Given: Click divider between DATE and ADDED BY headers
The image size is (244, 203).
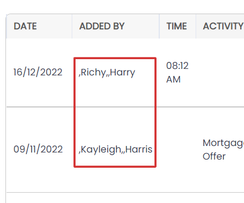Looking at the screenshot, I should [x=72, y=26].
